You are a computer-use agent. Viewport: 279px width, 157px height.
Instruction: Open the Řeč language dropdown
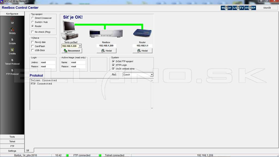tap(151, 75)
